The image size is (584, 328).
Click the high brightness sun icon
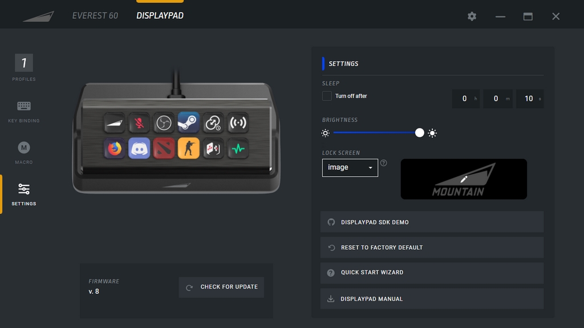(432, 133)
